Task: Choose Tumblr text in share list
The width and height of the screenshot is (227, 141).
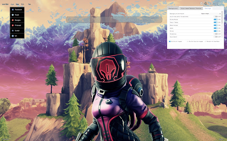Action: [x=17, y=31]
